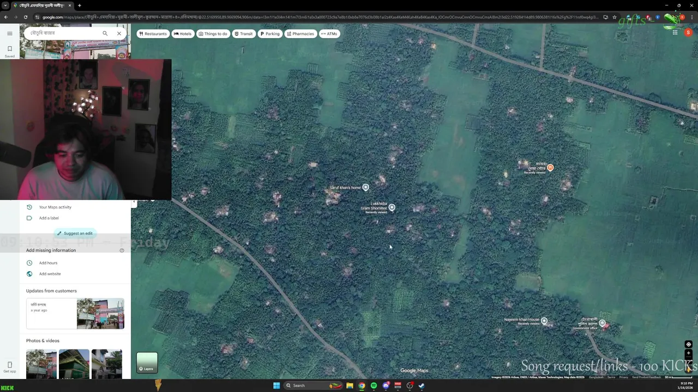Viewport: 698px width, 392px height.
Task: Select the Things to do chip
Action: (x=213, y=34)
